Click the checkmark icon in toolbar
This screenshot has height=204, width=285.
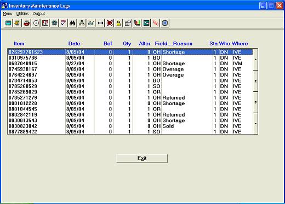coord(64,23)
